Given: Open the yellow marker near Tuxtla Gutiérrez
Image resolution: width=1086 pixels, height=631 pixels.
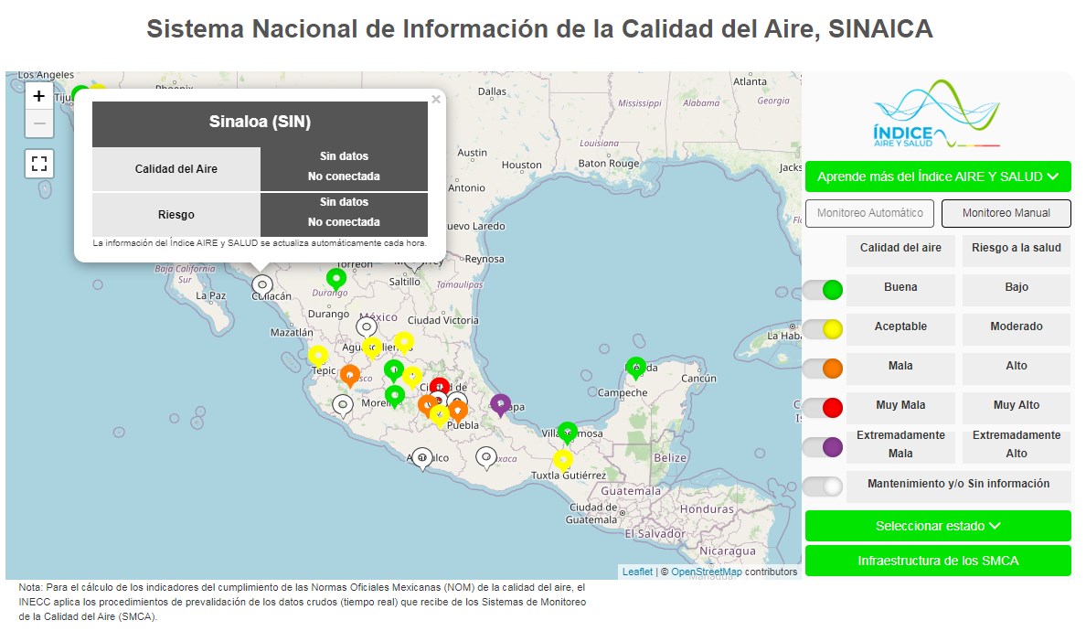Looking at the screenshot, I should click(x=563, y=459).
